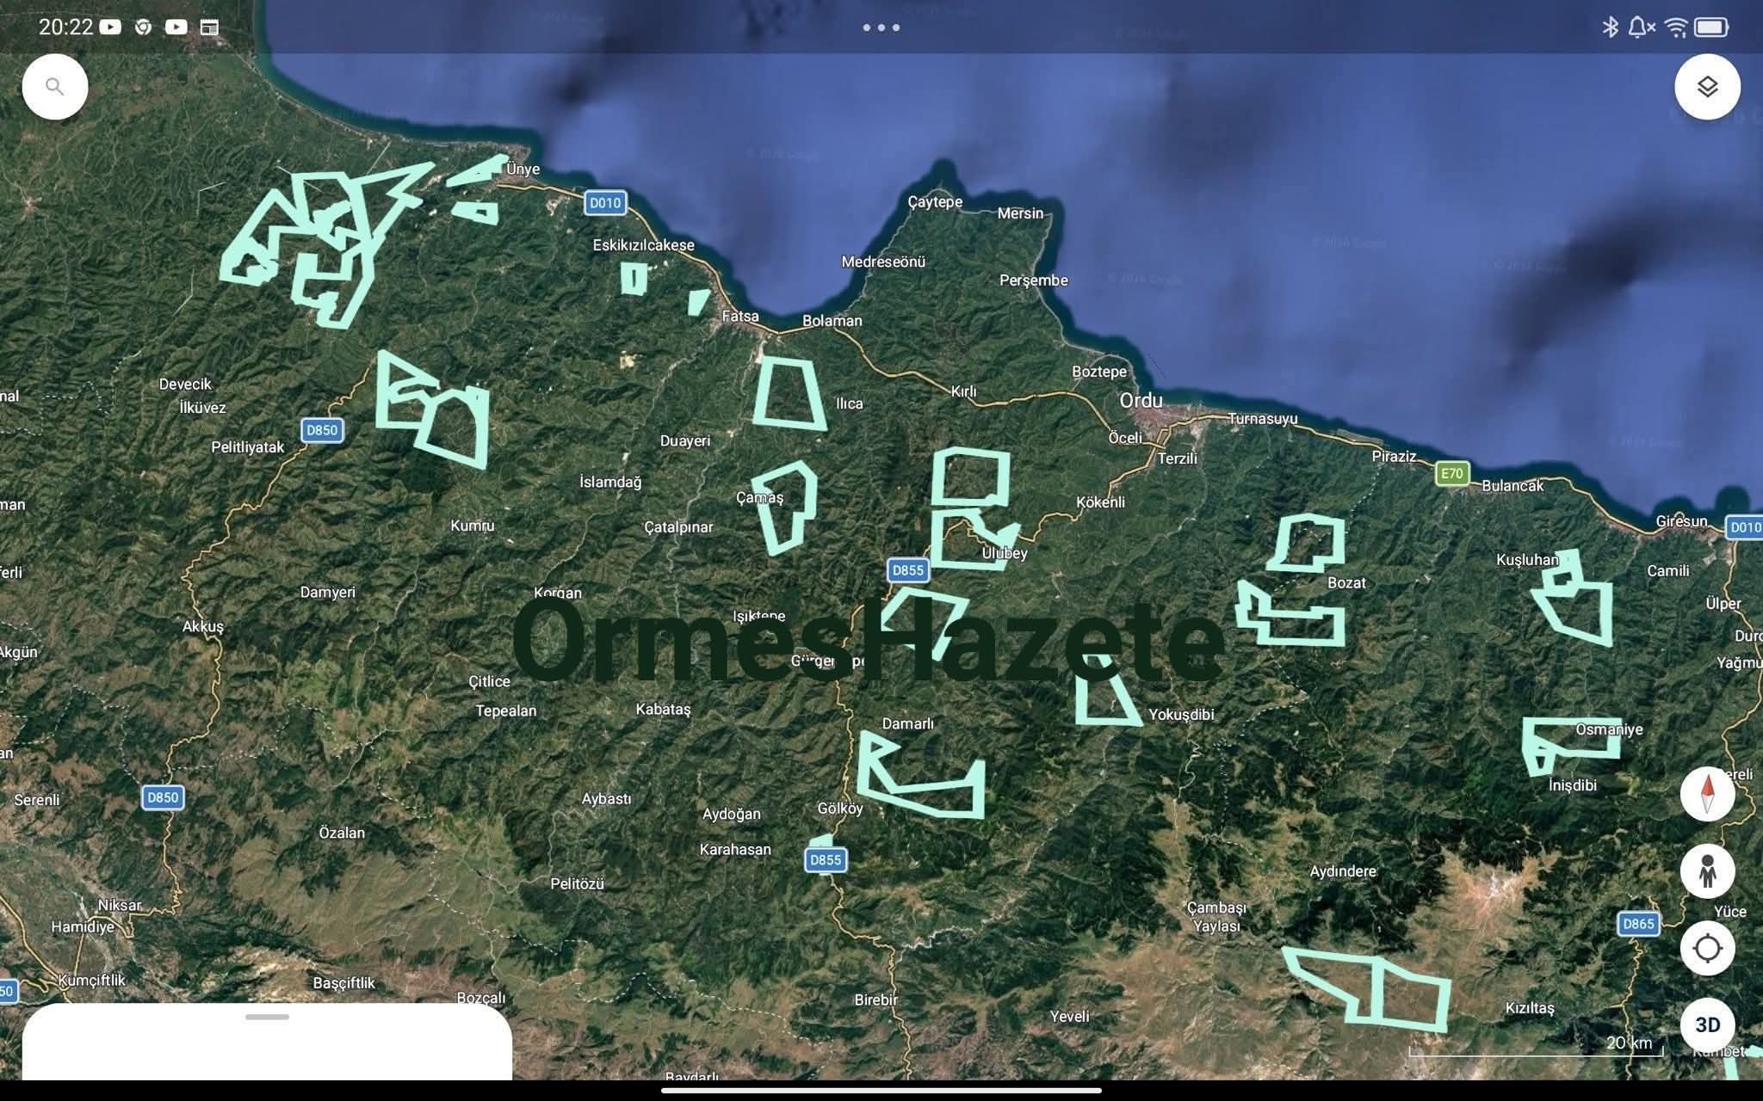Click the Fatsa town label
This screenshot has height=1101, width=1763.
pos(740,317)
